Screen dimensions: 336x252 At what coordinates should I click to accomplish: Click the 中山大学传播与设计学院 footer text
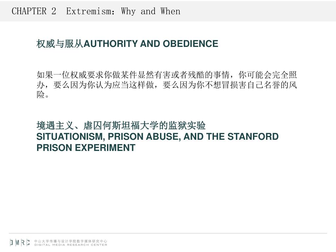click(55, 241)
